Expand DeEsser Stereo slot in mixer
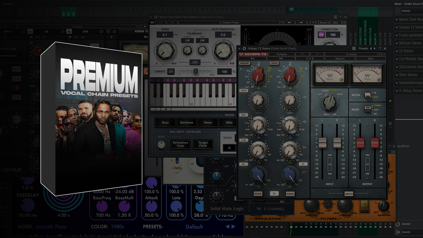Image resolution: width=423 pixels, height=238 pixels. [x=397, y=43]
